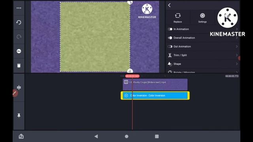
Task: Tap the Trim / Split scissors icon
Action: 170,55
